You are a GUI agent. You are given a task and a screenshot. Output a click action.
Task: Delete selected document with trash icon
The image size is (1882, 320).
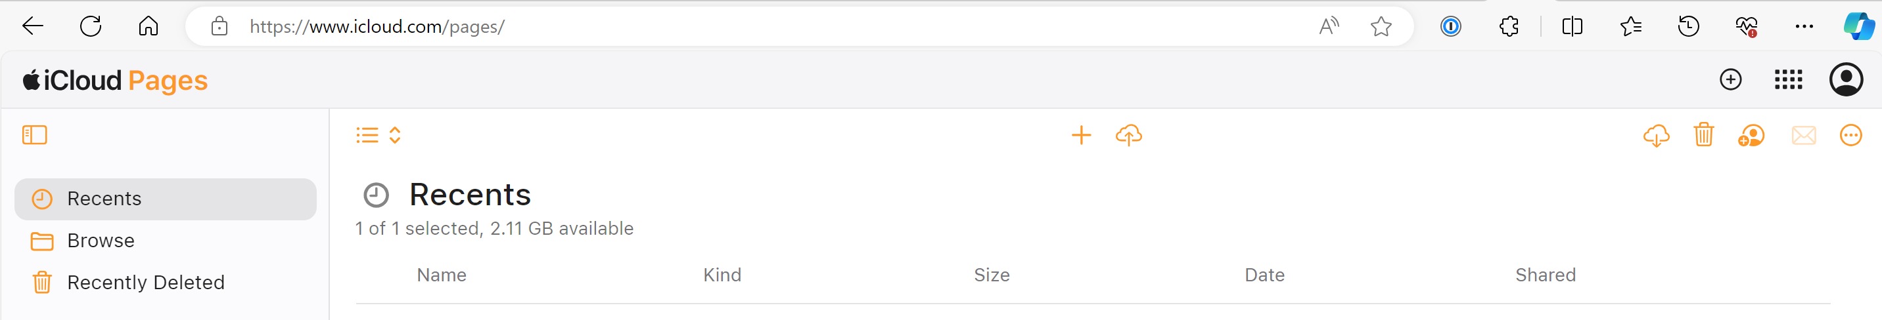[x=1703, y=135]
